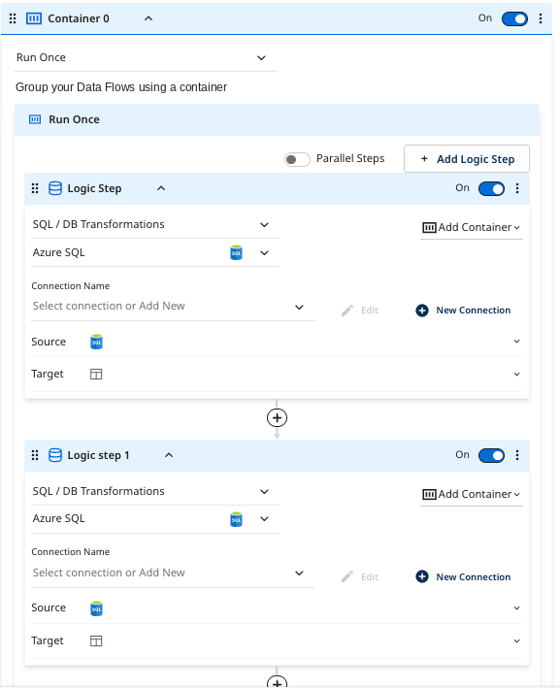Click plus icon of New Connection in Logic step 1

422,576
